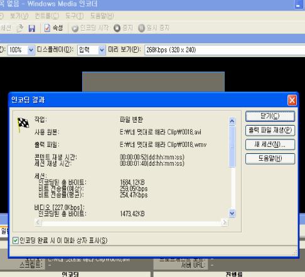
Task: Toggle 인코딩 완료 시 이 대화 상자 표시 checkbox
Action: coord(16,241)
